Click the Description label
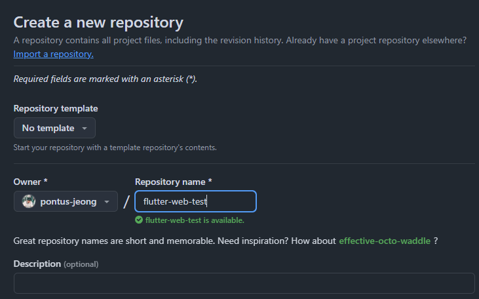The width and height of the screenshot is (479, 299). pyautogui.click(x=37, y=264)
